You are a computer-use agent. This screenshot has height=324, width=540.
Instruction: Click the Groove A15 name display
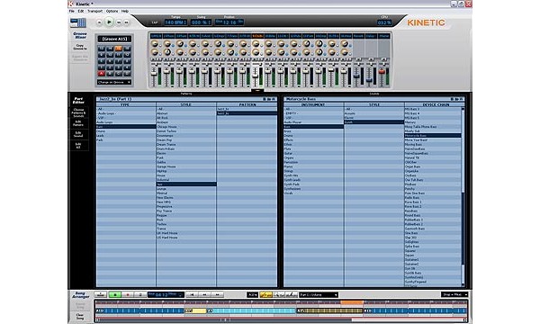pos(114,39)
